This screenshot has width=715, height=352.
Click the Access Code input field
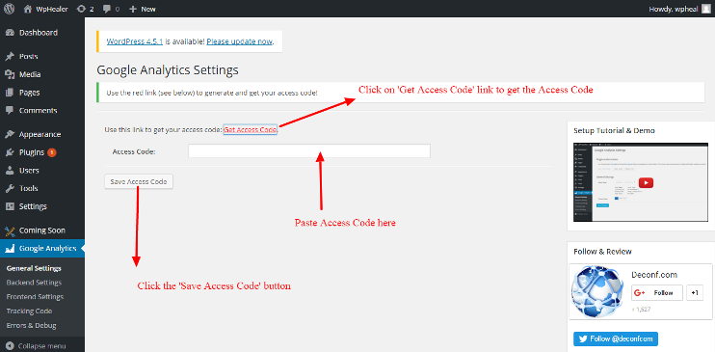pos(309,151)
